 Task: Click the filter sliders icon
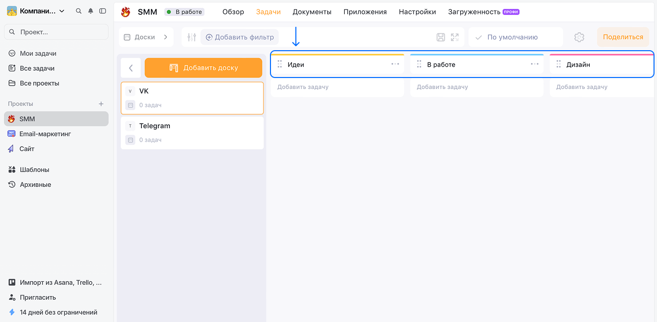coord(192,37)
